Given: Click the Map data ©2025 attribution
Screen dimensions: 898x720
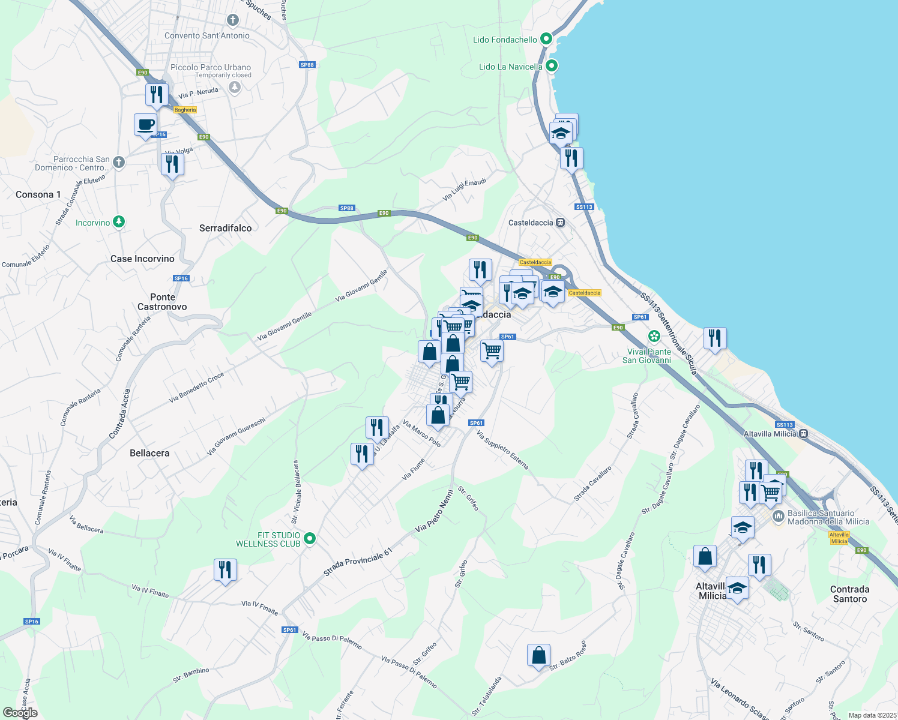Looking at the screenshot, I should click(872, 715).
